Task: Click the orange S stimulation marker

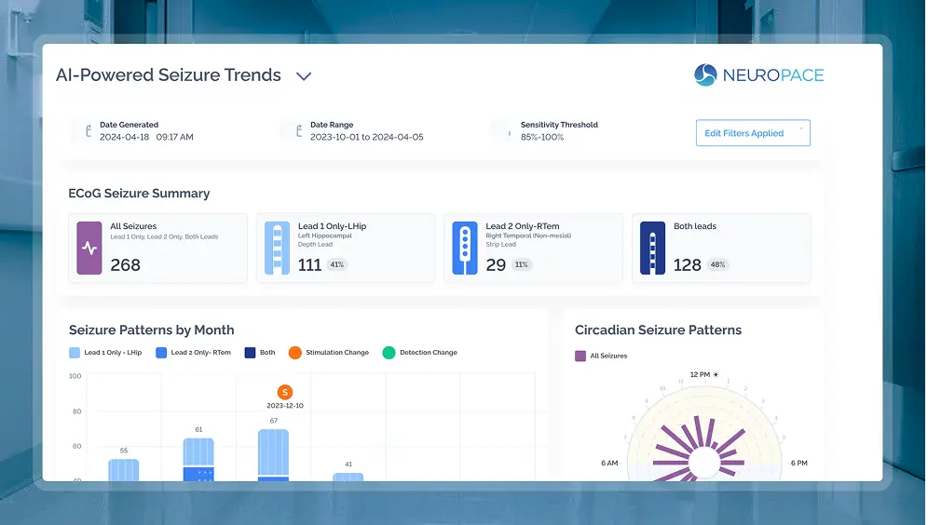Action: click(x=285, y=392)
